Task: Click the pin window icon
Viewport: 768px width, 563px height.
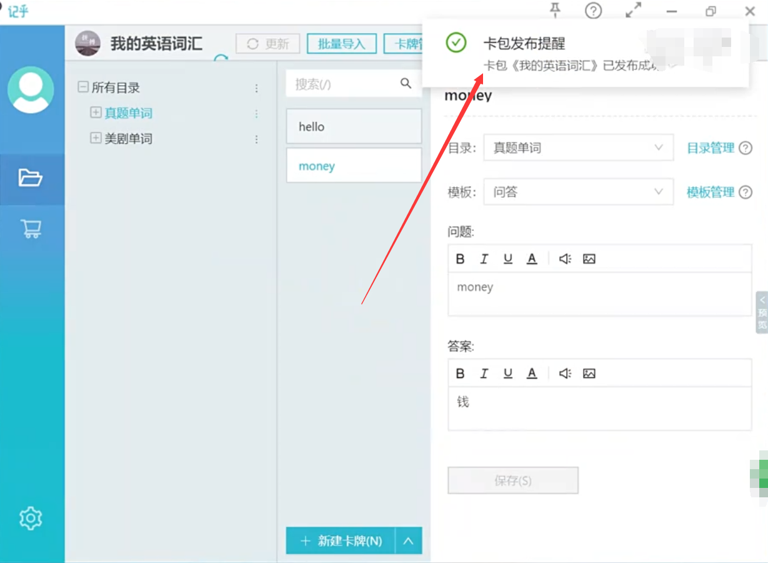Action: click(555, 10)
